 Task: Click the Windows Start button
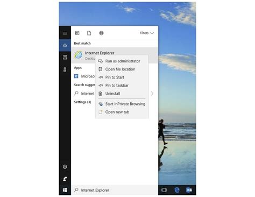point(65,190)
